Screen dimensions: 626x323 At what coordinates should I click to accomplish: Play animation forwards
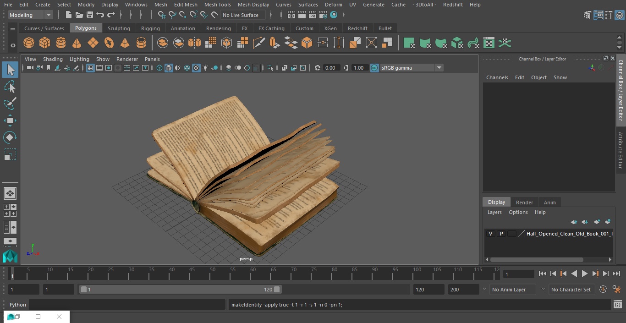coord(585,274)
